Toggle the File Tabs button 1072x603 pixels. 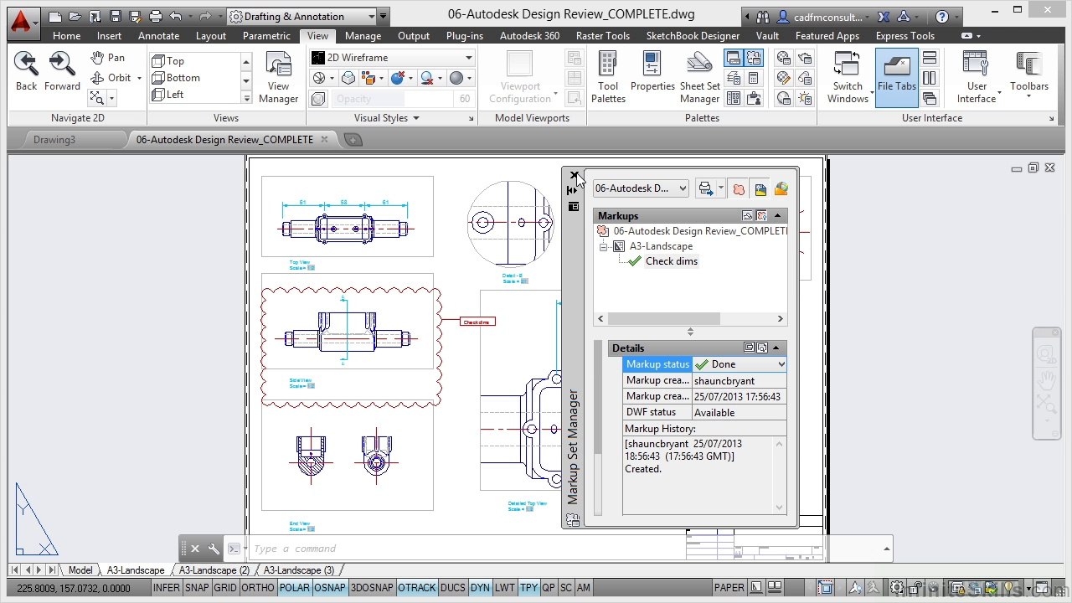pyautogui.click(x=897, y=77)
